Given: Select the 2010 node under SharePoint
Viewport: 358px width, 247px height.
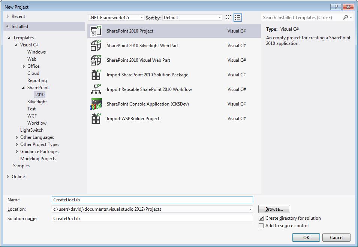Looking at the screenshot, I should tap(40, 95).
